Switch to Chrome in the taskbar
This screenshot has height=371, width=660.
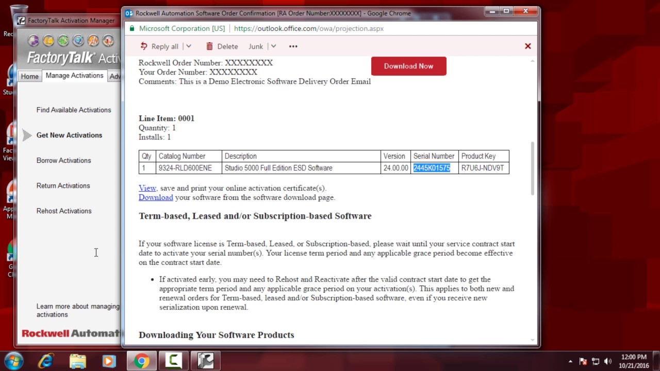(142, 361)
